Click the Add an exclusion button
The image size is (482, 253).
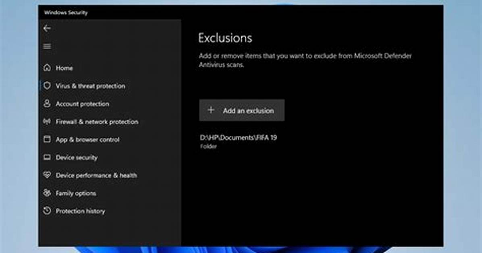pyautogui.click(x=242, y=110)
